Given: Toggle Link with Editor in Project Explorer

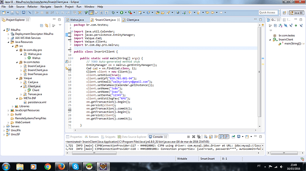Looking at the screenshot, I should (47, 25).
